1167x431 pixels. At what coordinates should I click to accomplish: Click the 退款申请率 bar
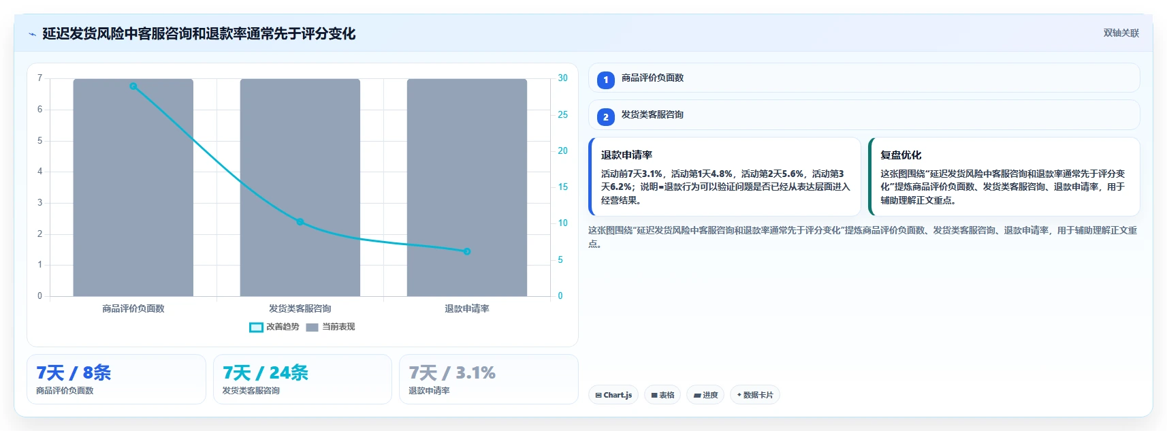click(x=467, y=187)
